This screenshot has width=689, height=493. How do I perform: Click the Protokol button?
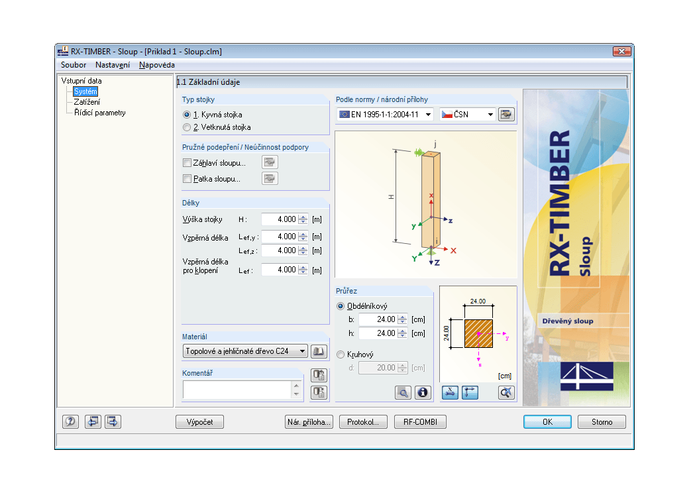click(x=363, y=422)
